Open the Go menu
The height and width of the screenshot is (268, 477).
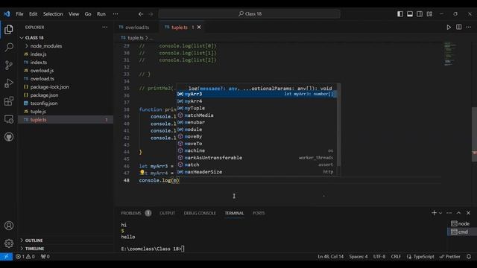pos(88,14)
